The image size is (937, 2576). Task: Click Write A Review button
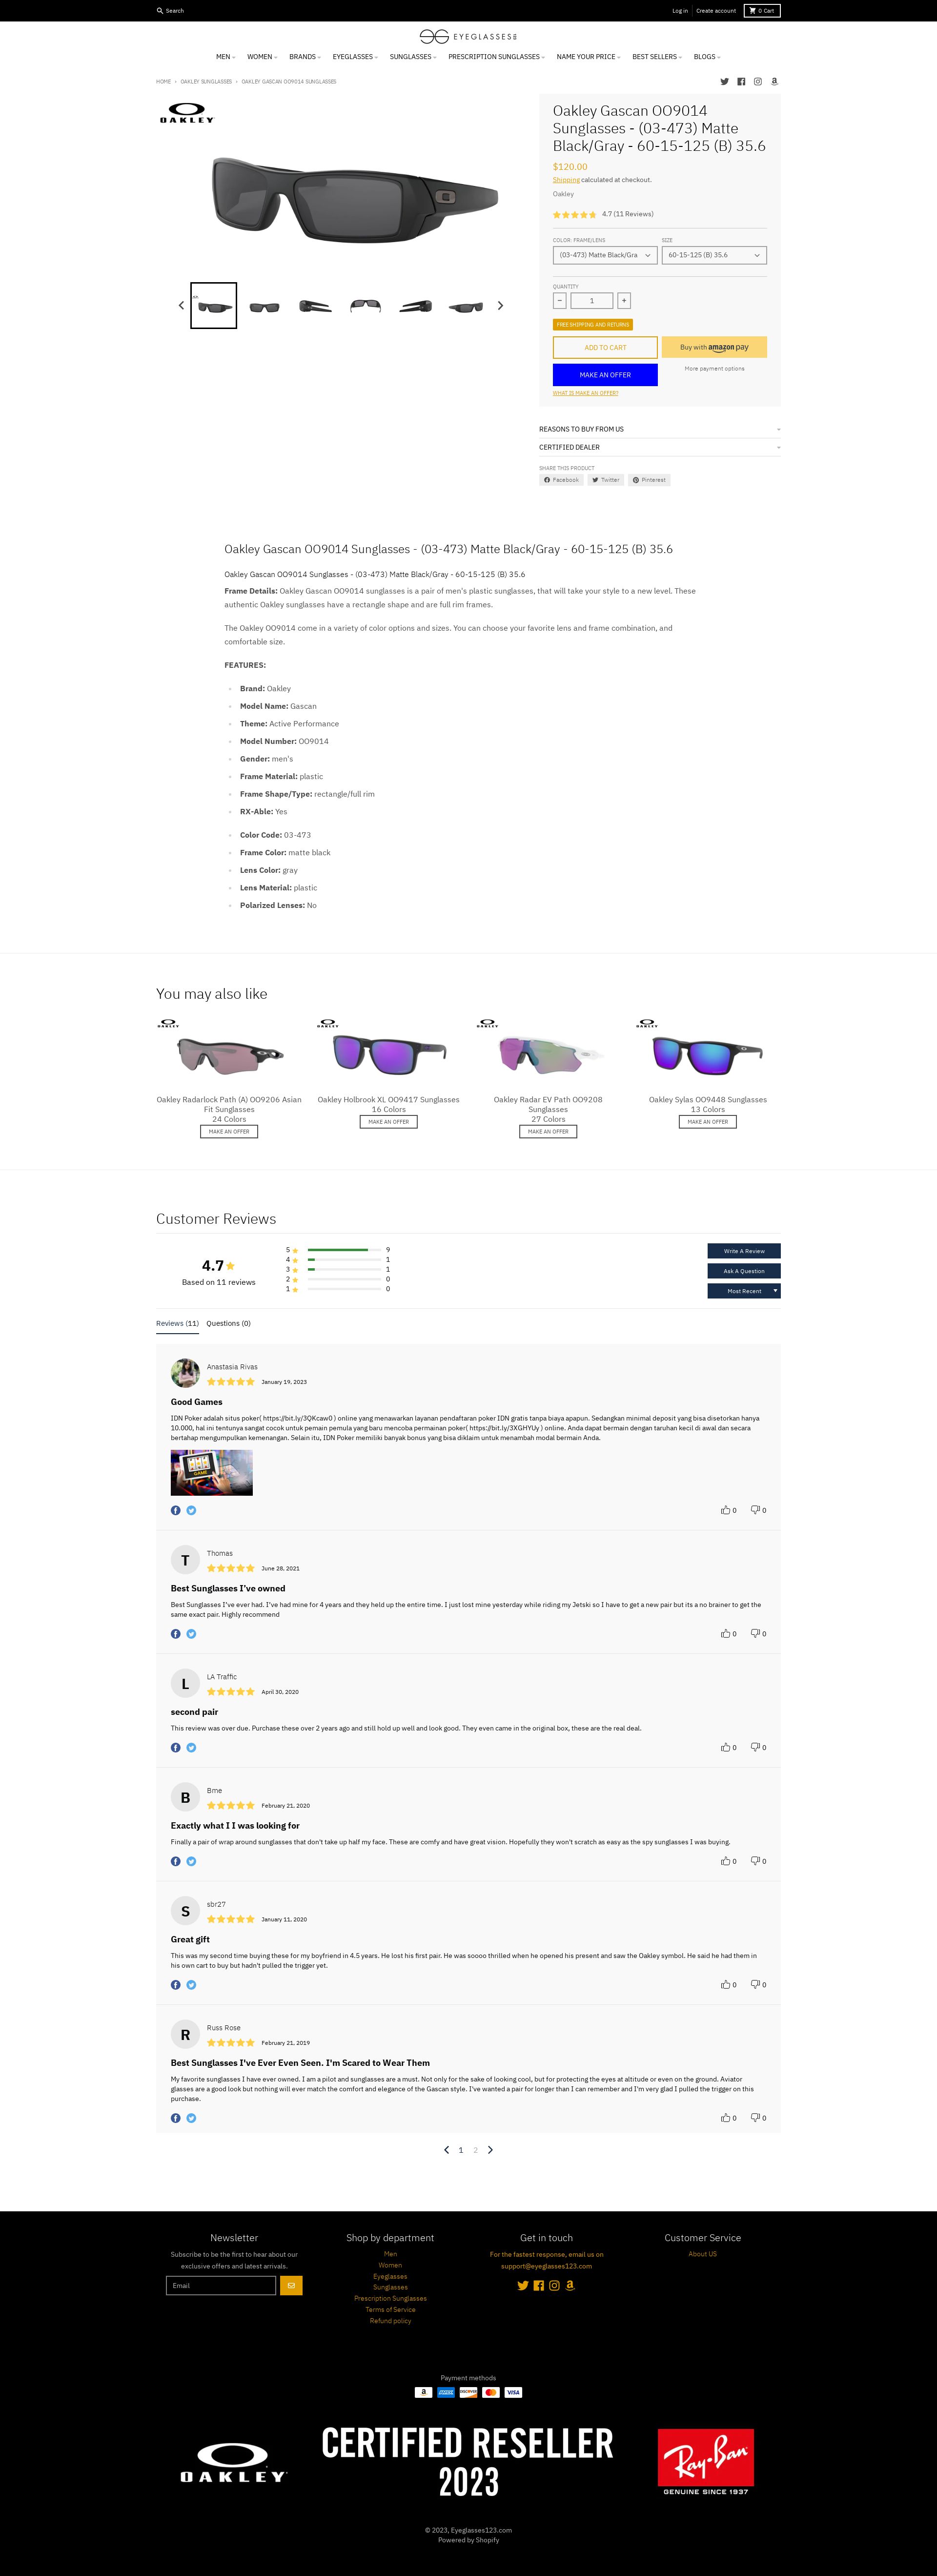tap(744, 1251)
